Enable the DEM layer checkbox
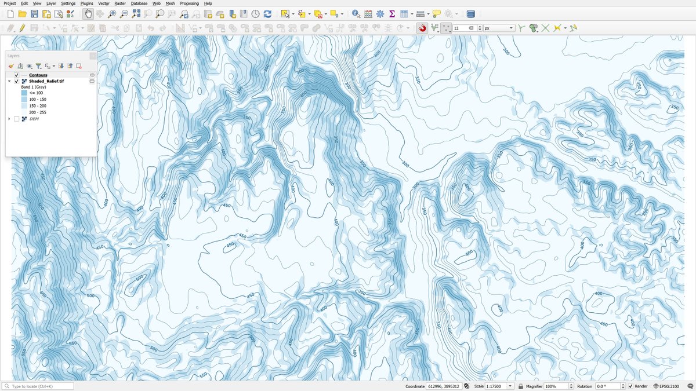 point(16,119)
